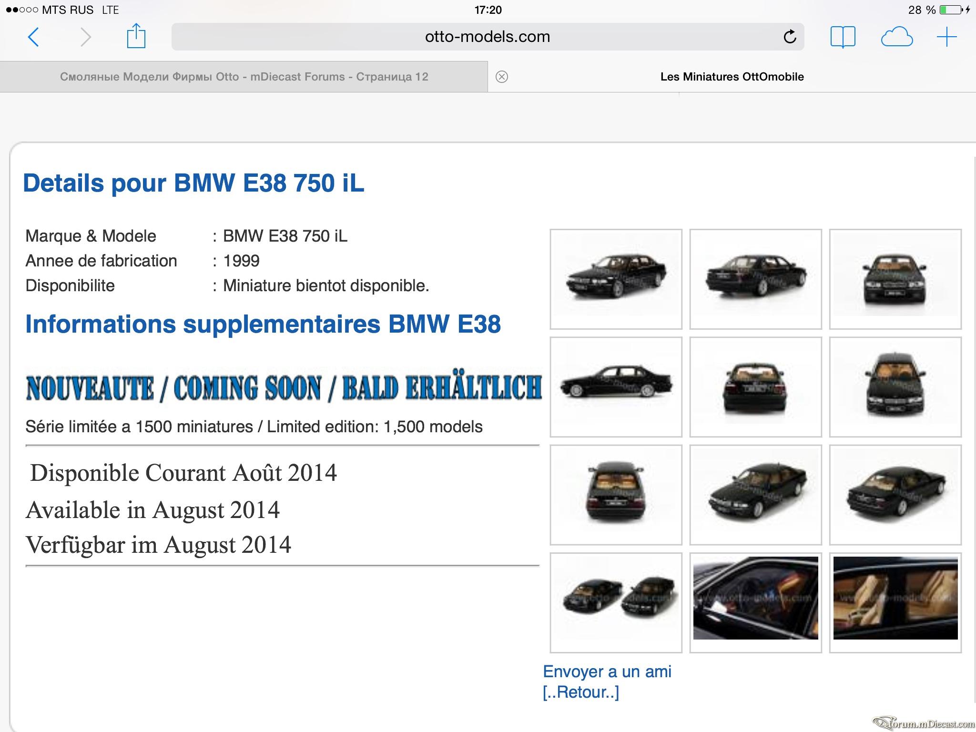This screenshot has height=732, width=976.
Task: Open the two-cars together thumbnail
Action: click(616, 603)
